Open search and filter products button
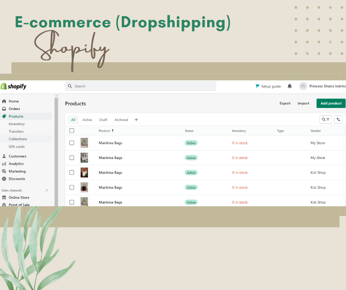The height and width of the screenshot is (290, 346). point(326,119)
